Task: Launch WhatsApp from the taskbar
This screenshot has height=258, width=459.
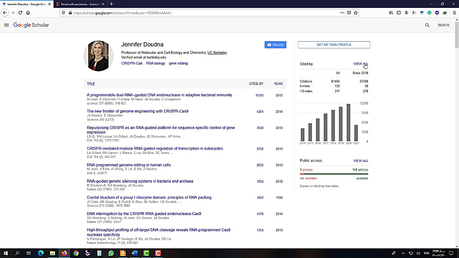Action: 111,254
